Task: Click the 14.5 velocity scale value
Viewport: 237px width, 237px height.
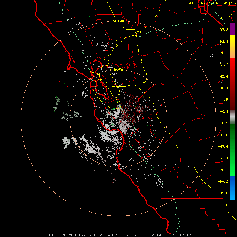Action: point(224,100)
